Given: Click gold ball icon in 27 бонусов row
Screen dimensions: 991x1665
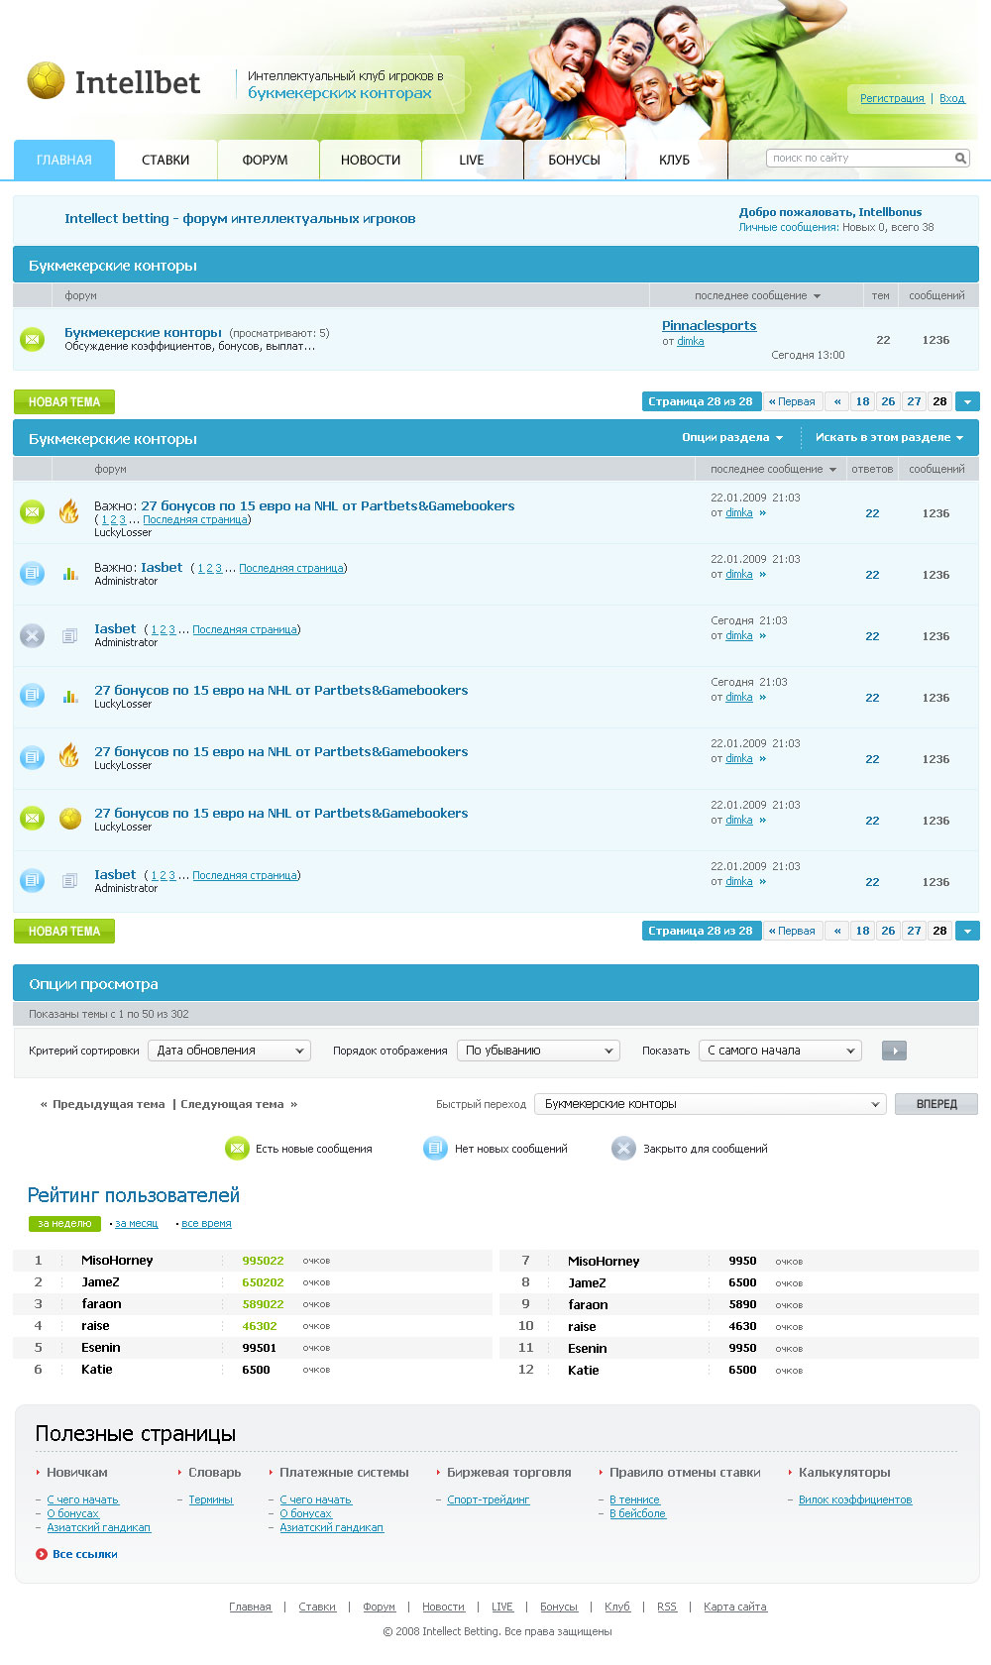Looking at the screenshot, I should pyautogui.click(x=70, y=819).
